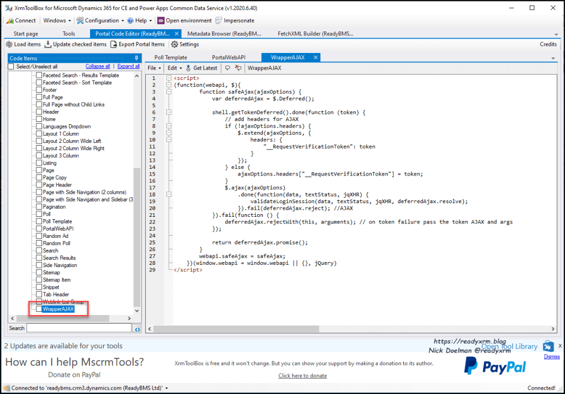Open the Windows dropdown menu

(57, 20)
